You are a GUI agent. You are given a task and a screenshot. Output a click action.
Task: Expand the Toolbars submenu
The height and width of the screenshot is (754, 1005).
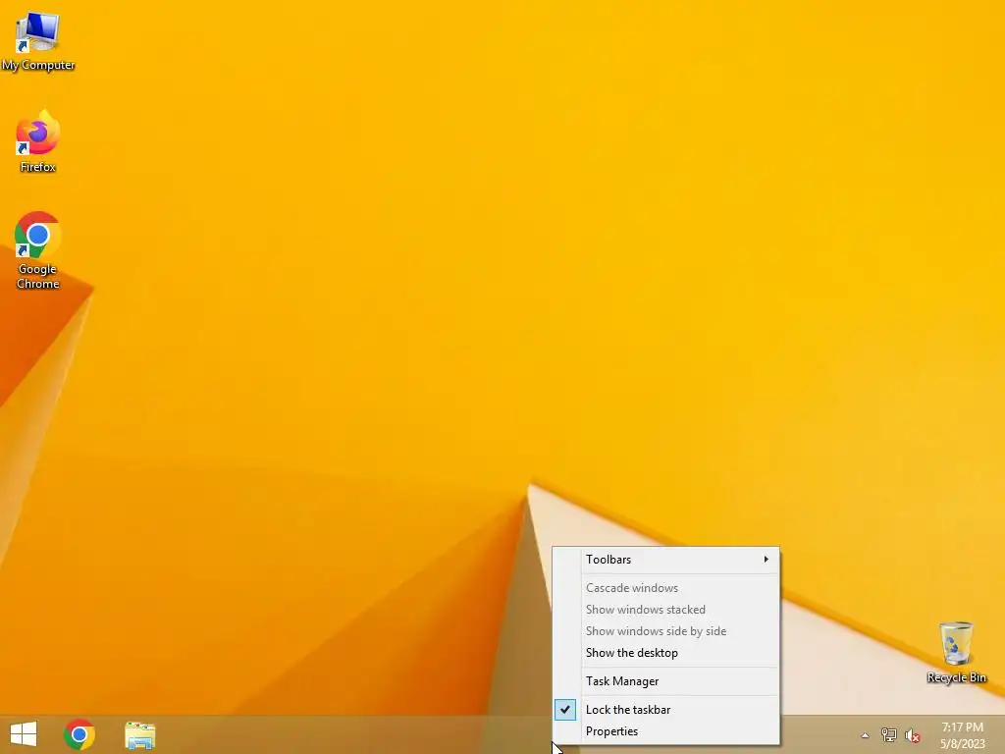pos(666,559)
